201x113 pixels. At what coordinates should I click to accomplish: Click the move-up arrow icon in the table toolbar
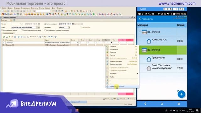19,37
